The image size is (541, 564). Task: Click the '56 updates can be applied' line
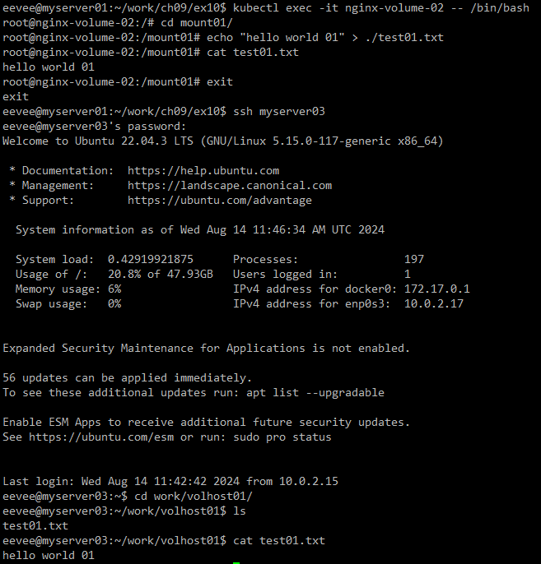pyautogui.click(x=127, y=377)
